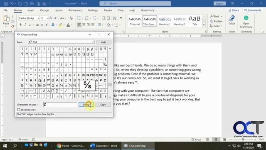The height and width of the screenshot is (150, 266).
Task: Select Justify alignment icon
Action: pos(93,25)
